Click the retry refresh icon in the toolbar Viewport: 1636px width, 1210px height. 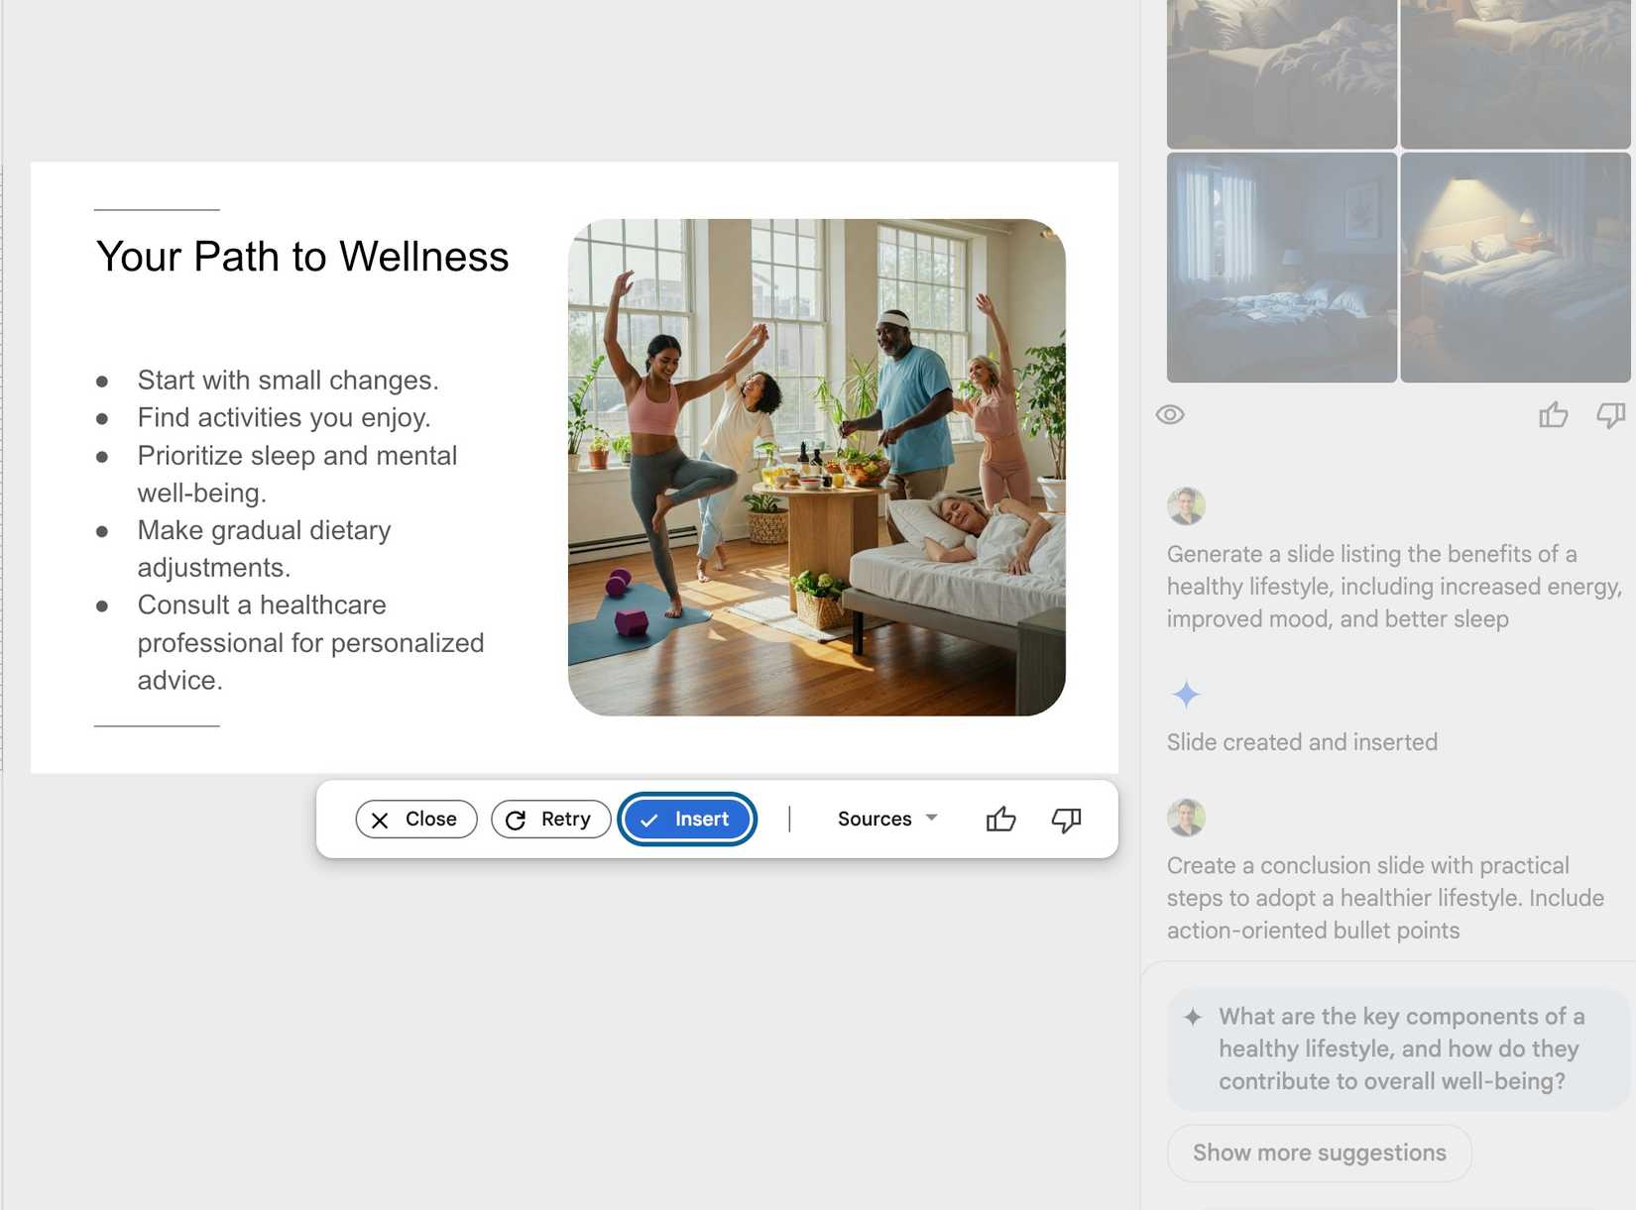tap(515, 819)
